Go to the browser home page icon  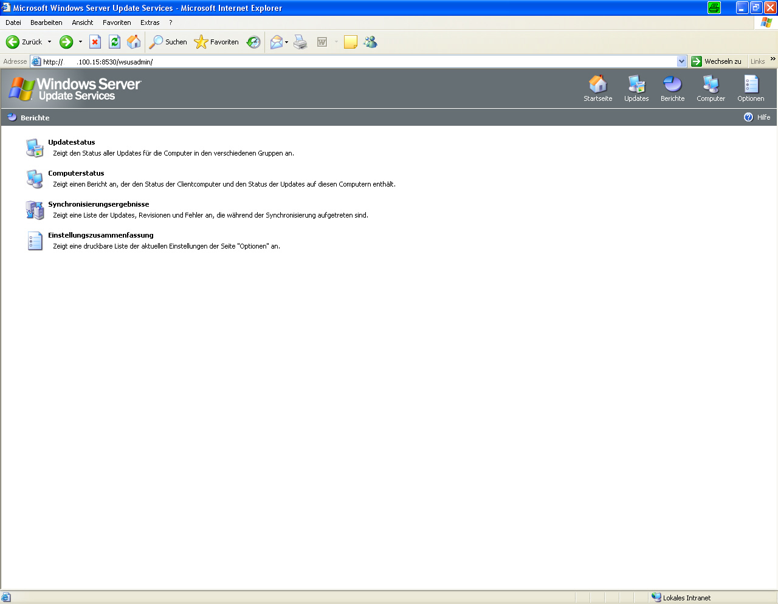(x=134, y=42)
